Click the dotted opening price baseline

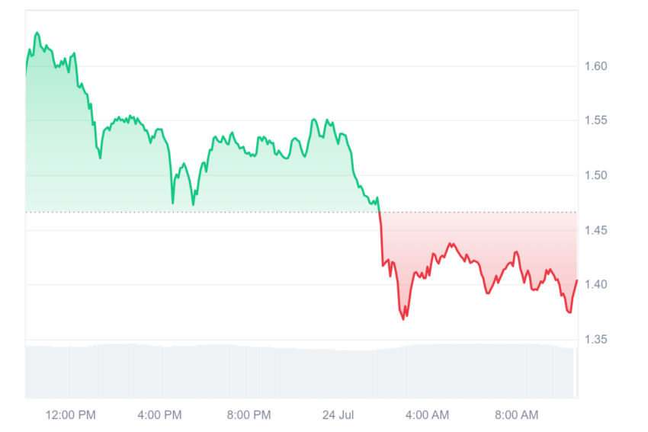[301, 213]
